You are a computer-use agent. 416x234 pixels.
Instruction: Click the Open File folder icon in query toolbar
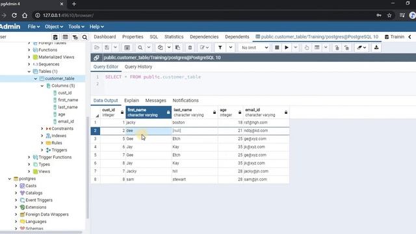tap(97, 47)
